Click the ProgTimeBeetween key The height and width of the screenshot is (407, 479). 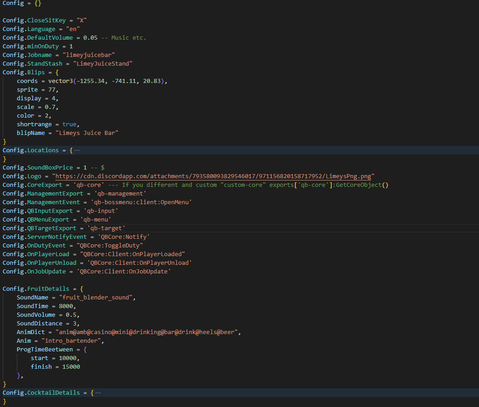coord(45,350)
